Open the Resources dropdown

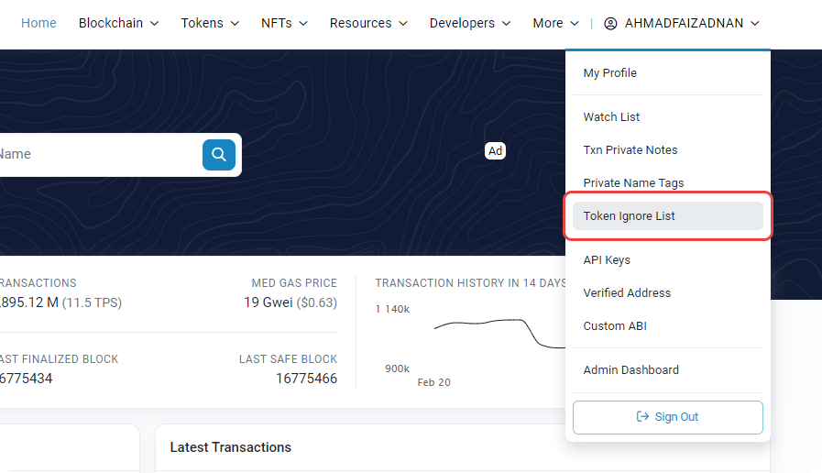(x=368, y=23)
